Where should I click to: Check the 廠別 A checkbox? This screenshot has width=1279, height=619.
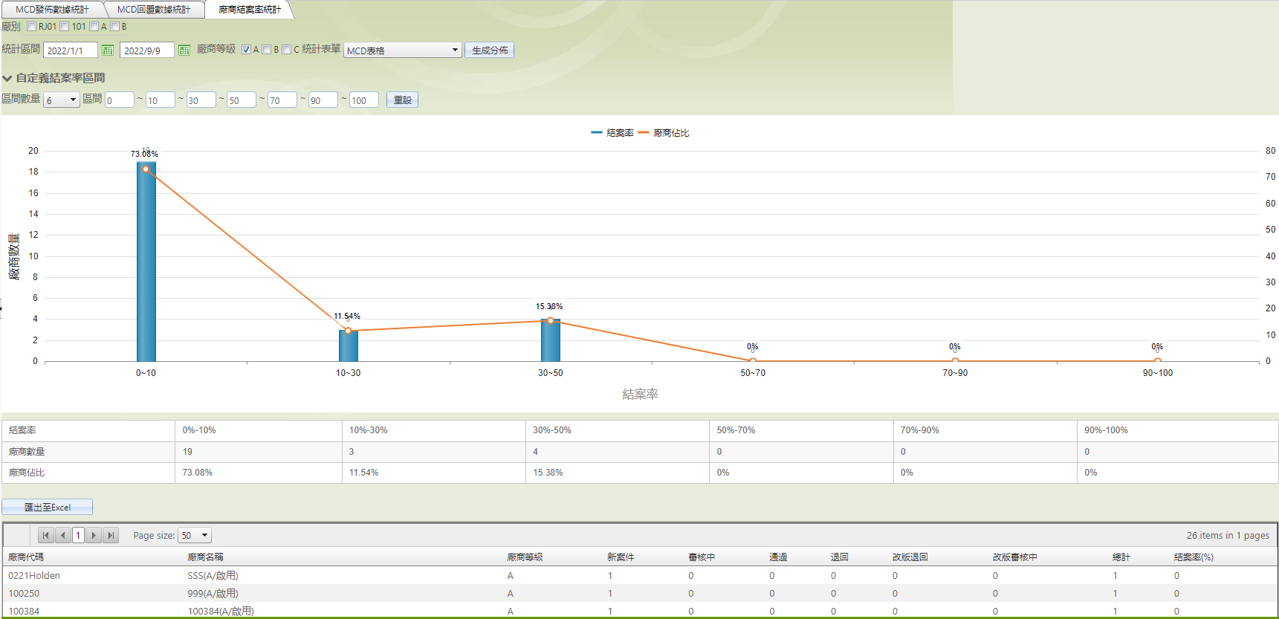click(94, 27)
